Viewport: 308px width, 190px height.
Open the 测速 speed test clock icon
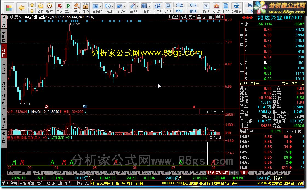click(49, 6)
